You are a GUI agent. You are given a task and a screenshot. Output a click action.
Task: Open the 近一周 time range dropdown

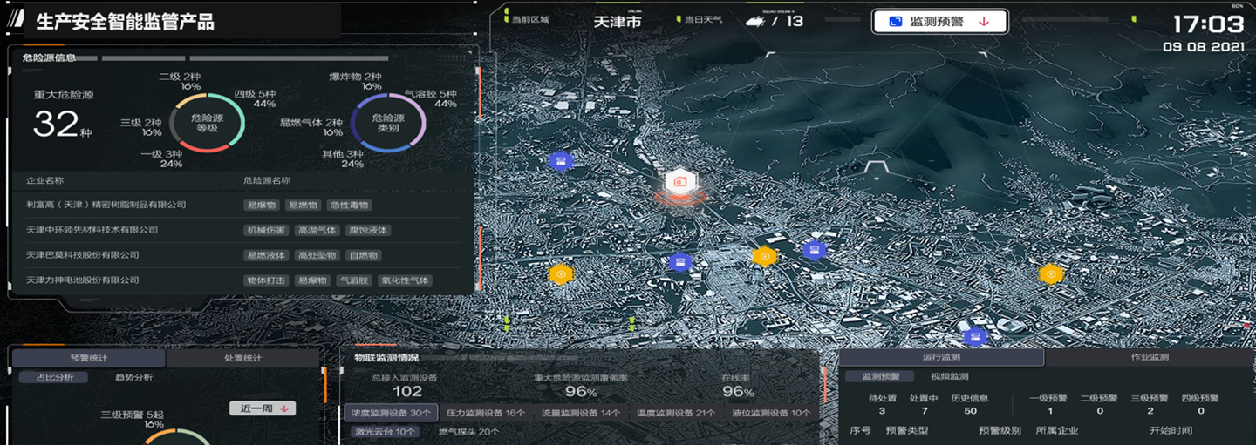(263, 408)
